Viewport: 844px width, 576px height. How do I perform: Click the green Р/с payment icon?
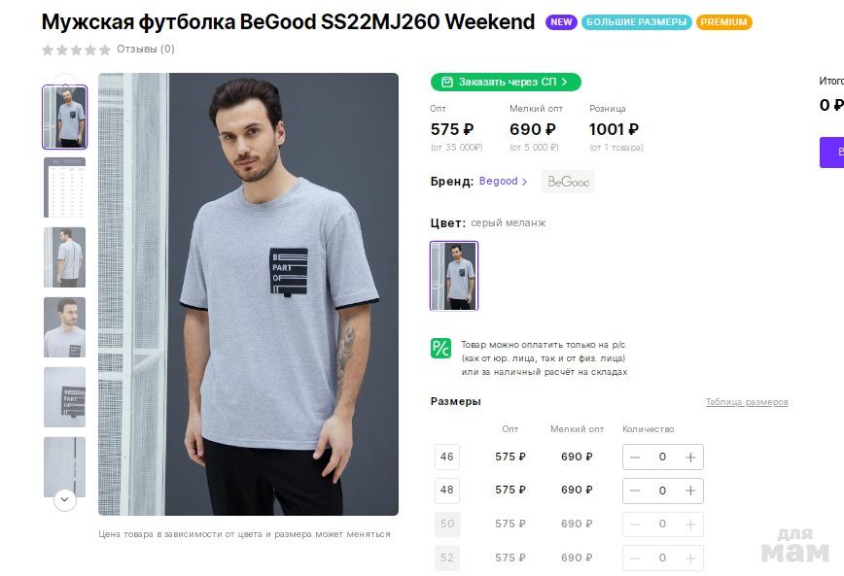pos(440,349)
